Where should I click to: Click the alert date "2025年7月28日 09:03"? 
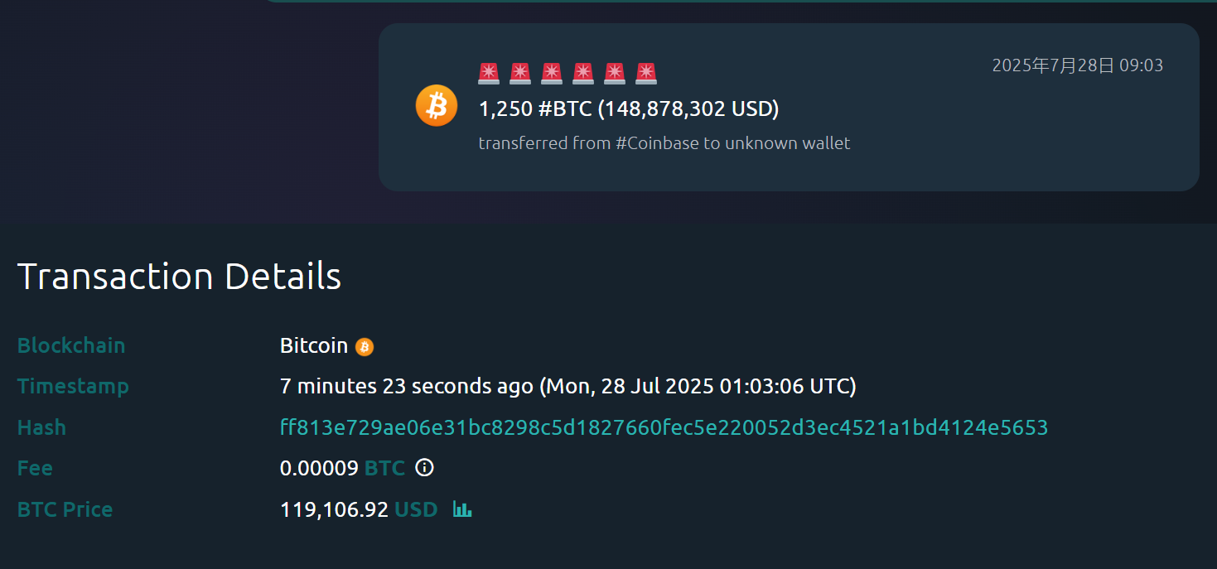pos(1077,65)
